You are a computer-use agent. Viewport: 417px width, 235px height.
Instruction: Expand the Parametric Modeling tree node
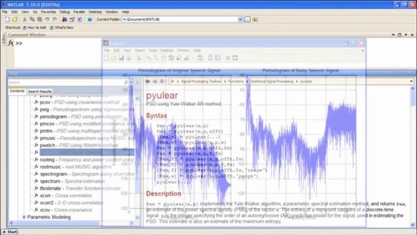pyautogui.click(x=24, y=217)
